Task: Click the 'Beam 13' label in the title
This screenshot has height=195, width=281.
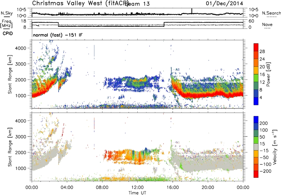Action: pyautogui.click(x=137, y=4)
